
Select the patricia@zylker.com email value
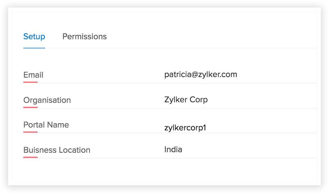pyautogui.click(x=200, y=74)
